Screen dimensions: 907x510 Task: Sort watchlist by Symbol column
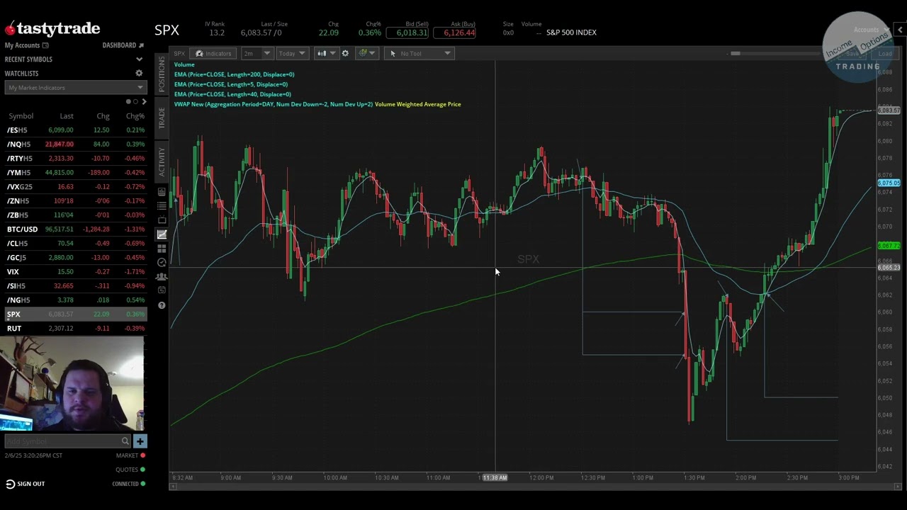coord(21,116)
